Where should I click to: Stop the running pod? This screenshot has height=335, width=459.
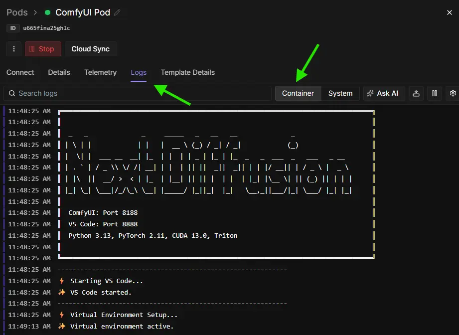point(43,49)
